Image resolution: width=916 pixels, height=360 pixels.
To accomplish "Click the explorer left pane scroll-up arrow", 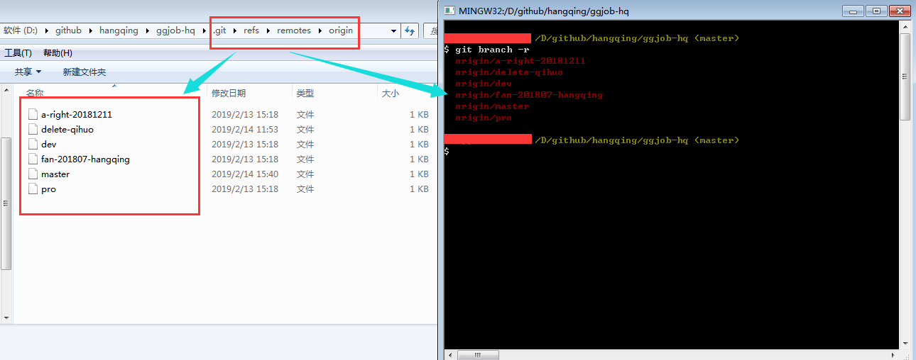I will [x=6, y=90].
